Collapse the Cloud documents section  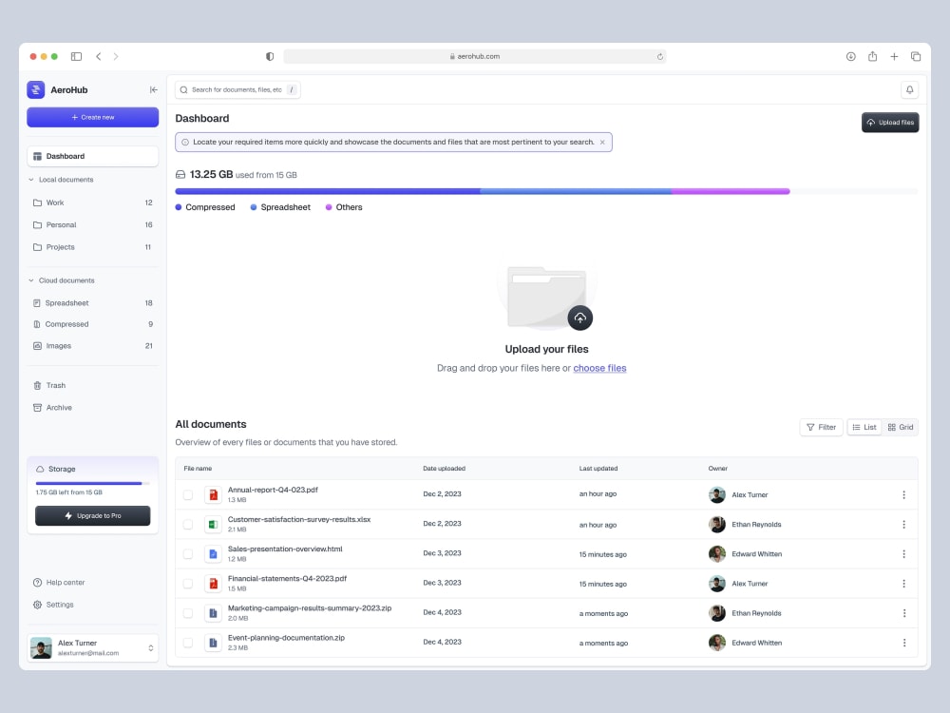point(30,280)
